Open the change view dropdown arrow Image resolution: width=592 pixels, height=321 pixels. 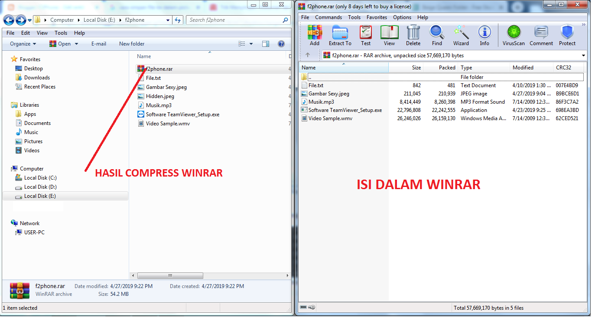(x=251, y=44)
